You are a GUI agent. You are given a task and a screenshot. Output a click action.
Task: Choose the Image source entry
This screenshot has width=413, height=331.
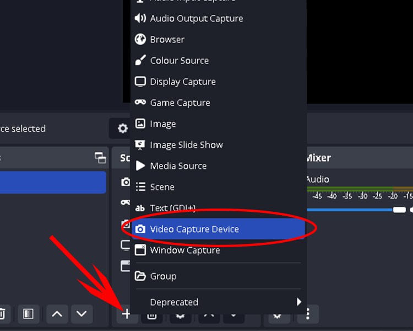point(218,124)
